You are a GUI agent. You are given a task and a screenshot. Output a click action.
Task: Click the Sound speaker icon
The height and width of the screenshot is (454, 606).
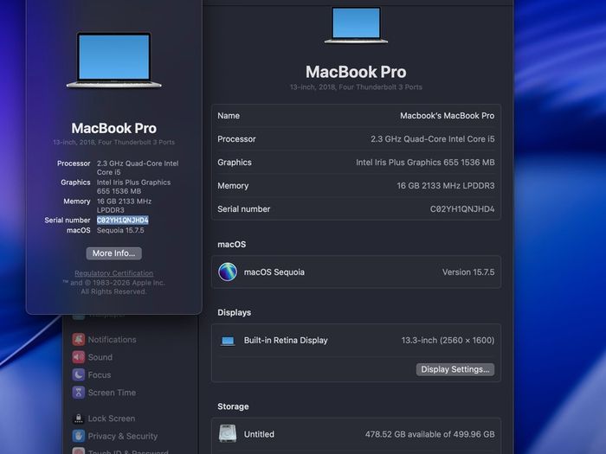tap(79, 357)
